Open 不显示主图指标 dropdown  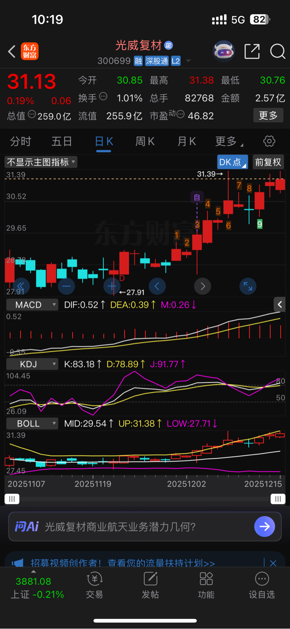41,162
